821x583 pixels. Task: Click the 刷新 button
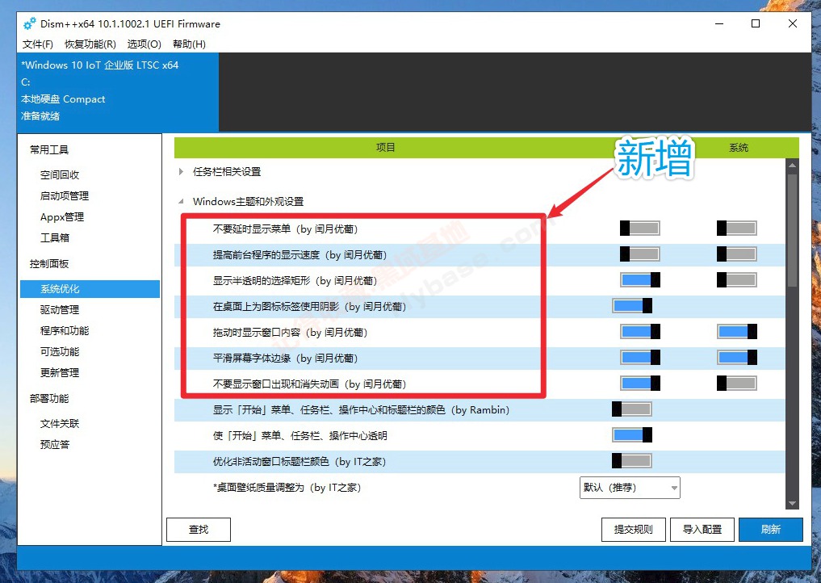coord(771,530)
